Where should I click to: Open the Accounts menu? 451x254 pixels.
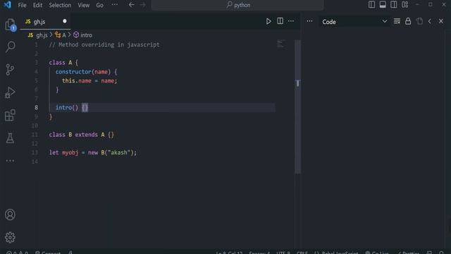(x=10, y=214)
